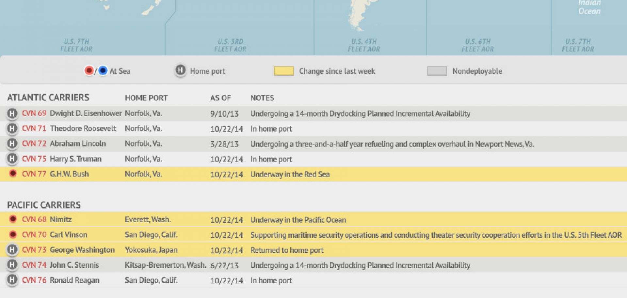This screenshot has height=298, width=627.
Task: Select the CVN 74 hull number
Action: click(34, 265)
